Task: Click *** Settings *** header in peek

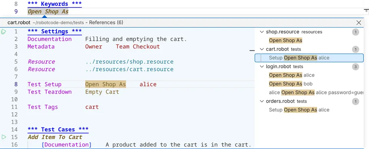Action: pos(55,32)
